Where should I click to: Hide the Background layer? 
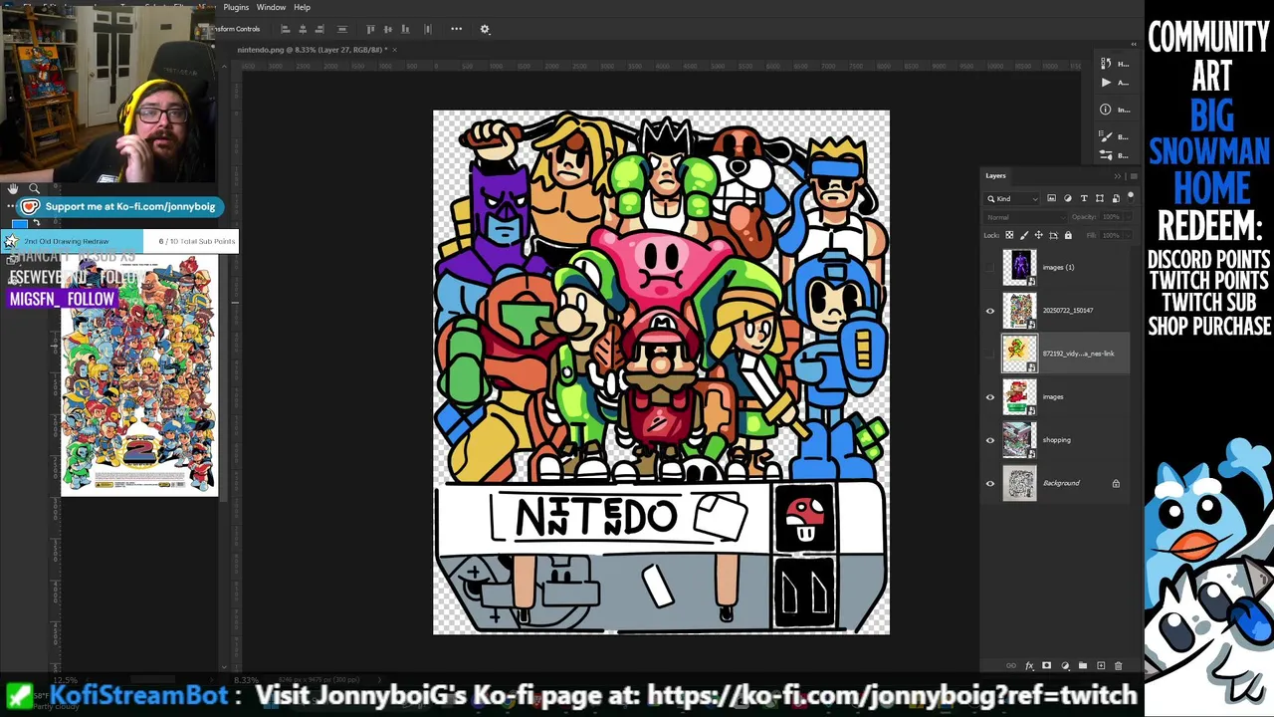click(x=990, y=484)
